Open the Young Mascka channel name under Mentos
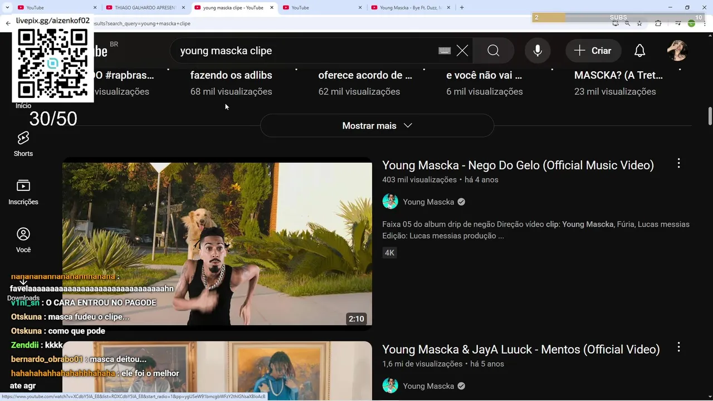Viewport: 713px width, 401px height. coord(428,387)
